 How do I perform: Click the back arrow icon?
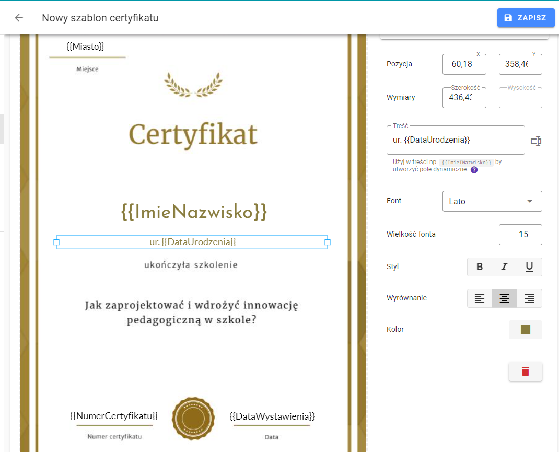tap(19, 18)
